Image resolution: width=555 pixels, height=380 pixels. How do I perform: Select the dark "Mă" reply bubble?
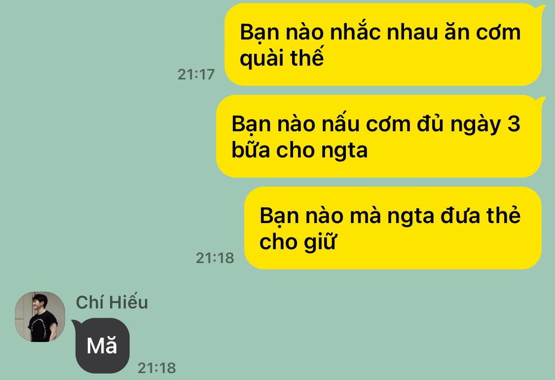point(102,345)
